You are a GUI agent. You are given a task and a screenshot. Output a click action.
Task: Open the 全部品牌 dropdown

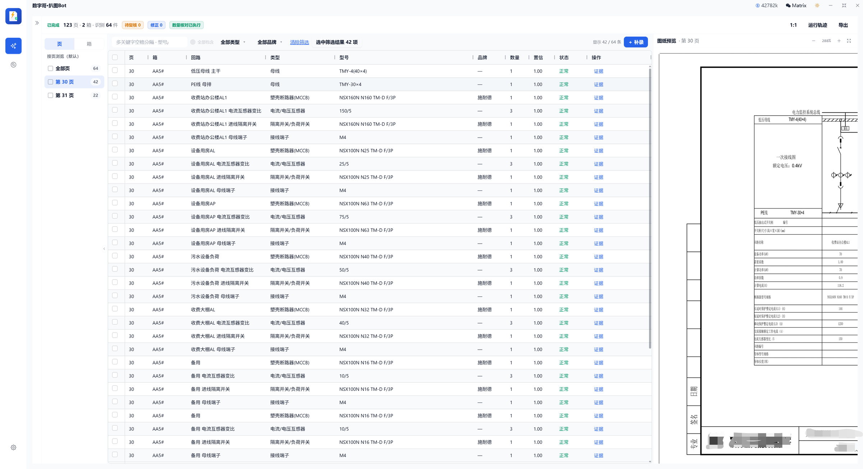pos(270,42)
